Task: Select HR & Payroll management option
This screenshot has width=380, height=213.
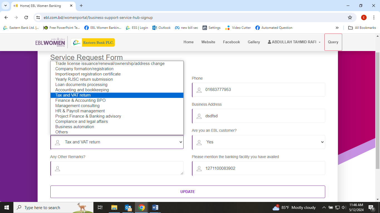Action: (x=117, y=111)
